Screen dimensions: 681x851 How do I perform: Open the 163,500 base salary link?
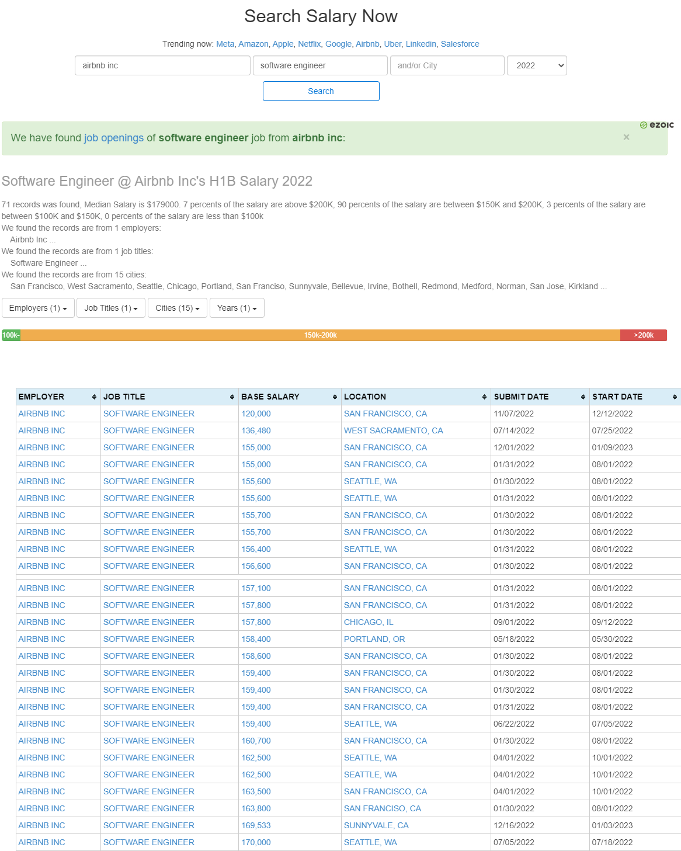point(256,791)
